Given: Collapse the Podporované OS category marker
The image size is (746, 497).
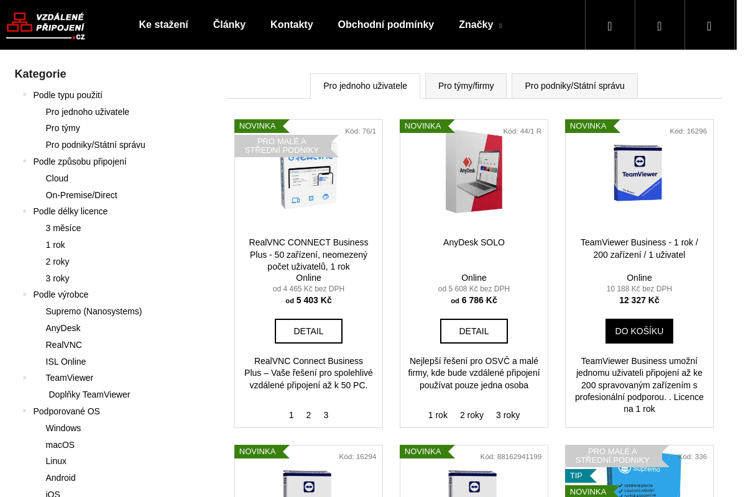Looking at the screenshot, I should point(25,411).
